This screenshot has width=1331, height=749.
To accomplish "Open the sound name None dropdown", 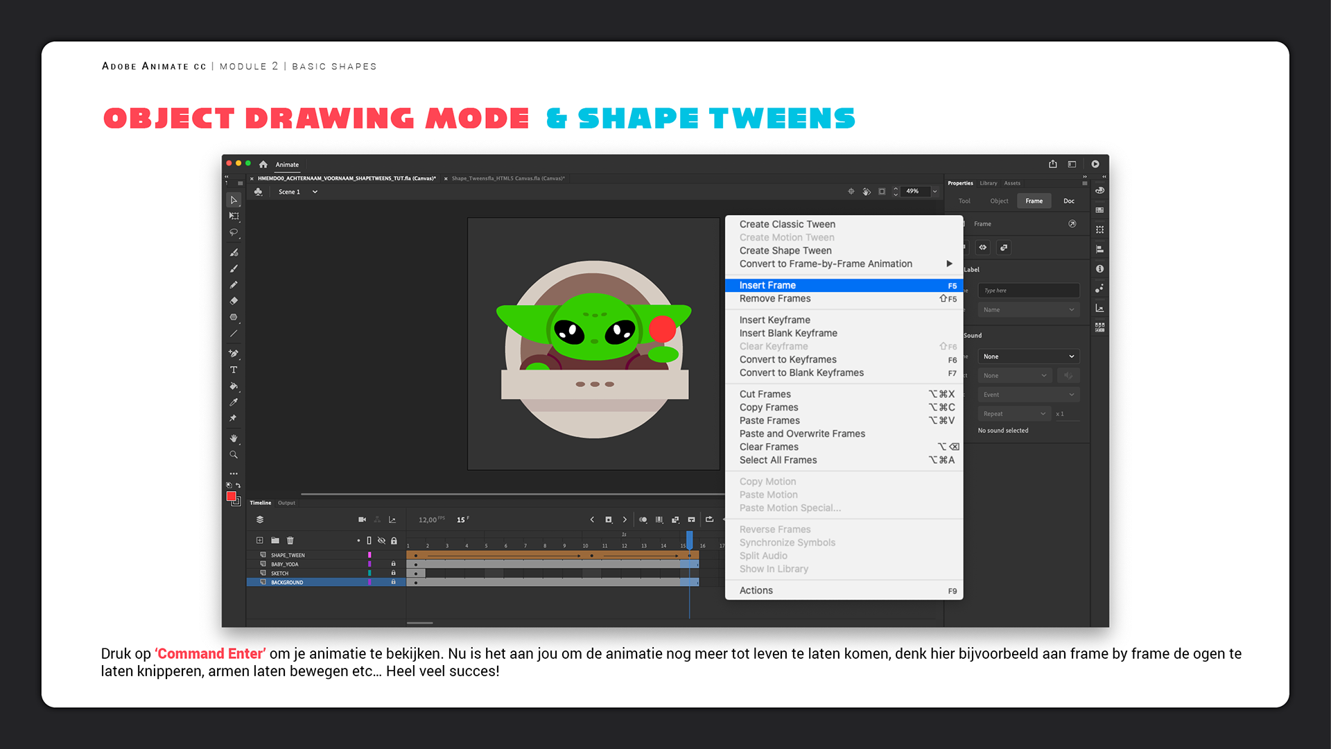I will tap(1028, 356).
